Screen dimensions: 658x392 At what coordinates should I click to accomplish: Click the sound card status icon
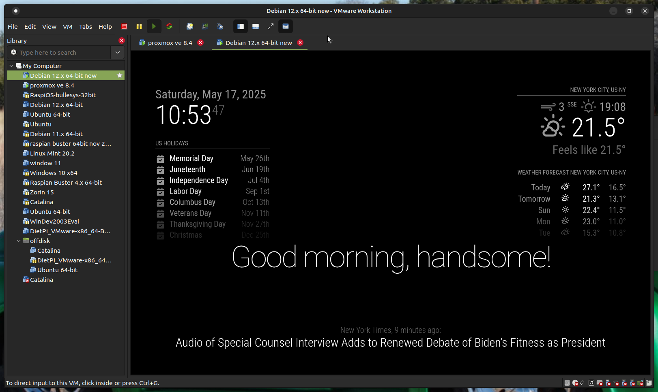[591, 383]
